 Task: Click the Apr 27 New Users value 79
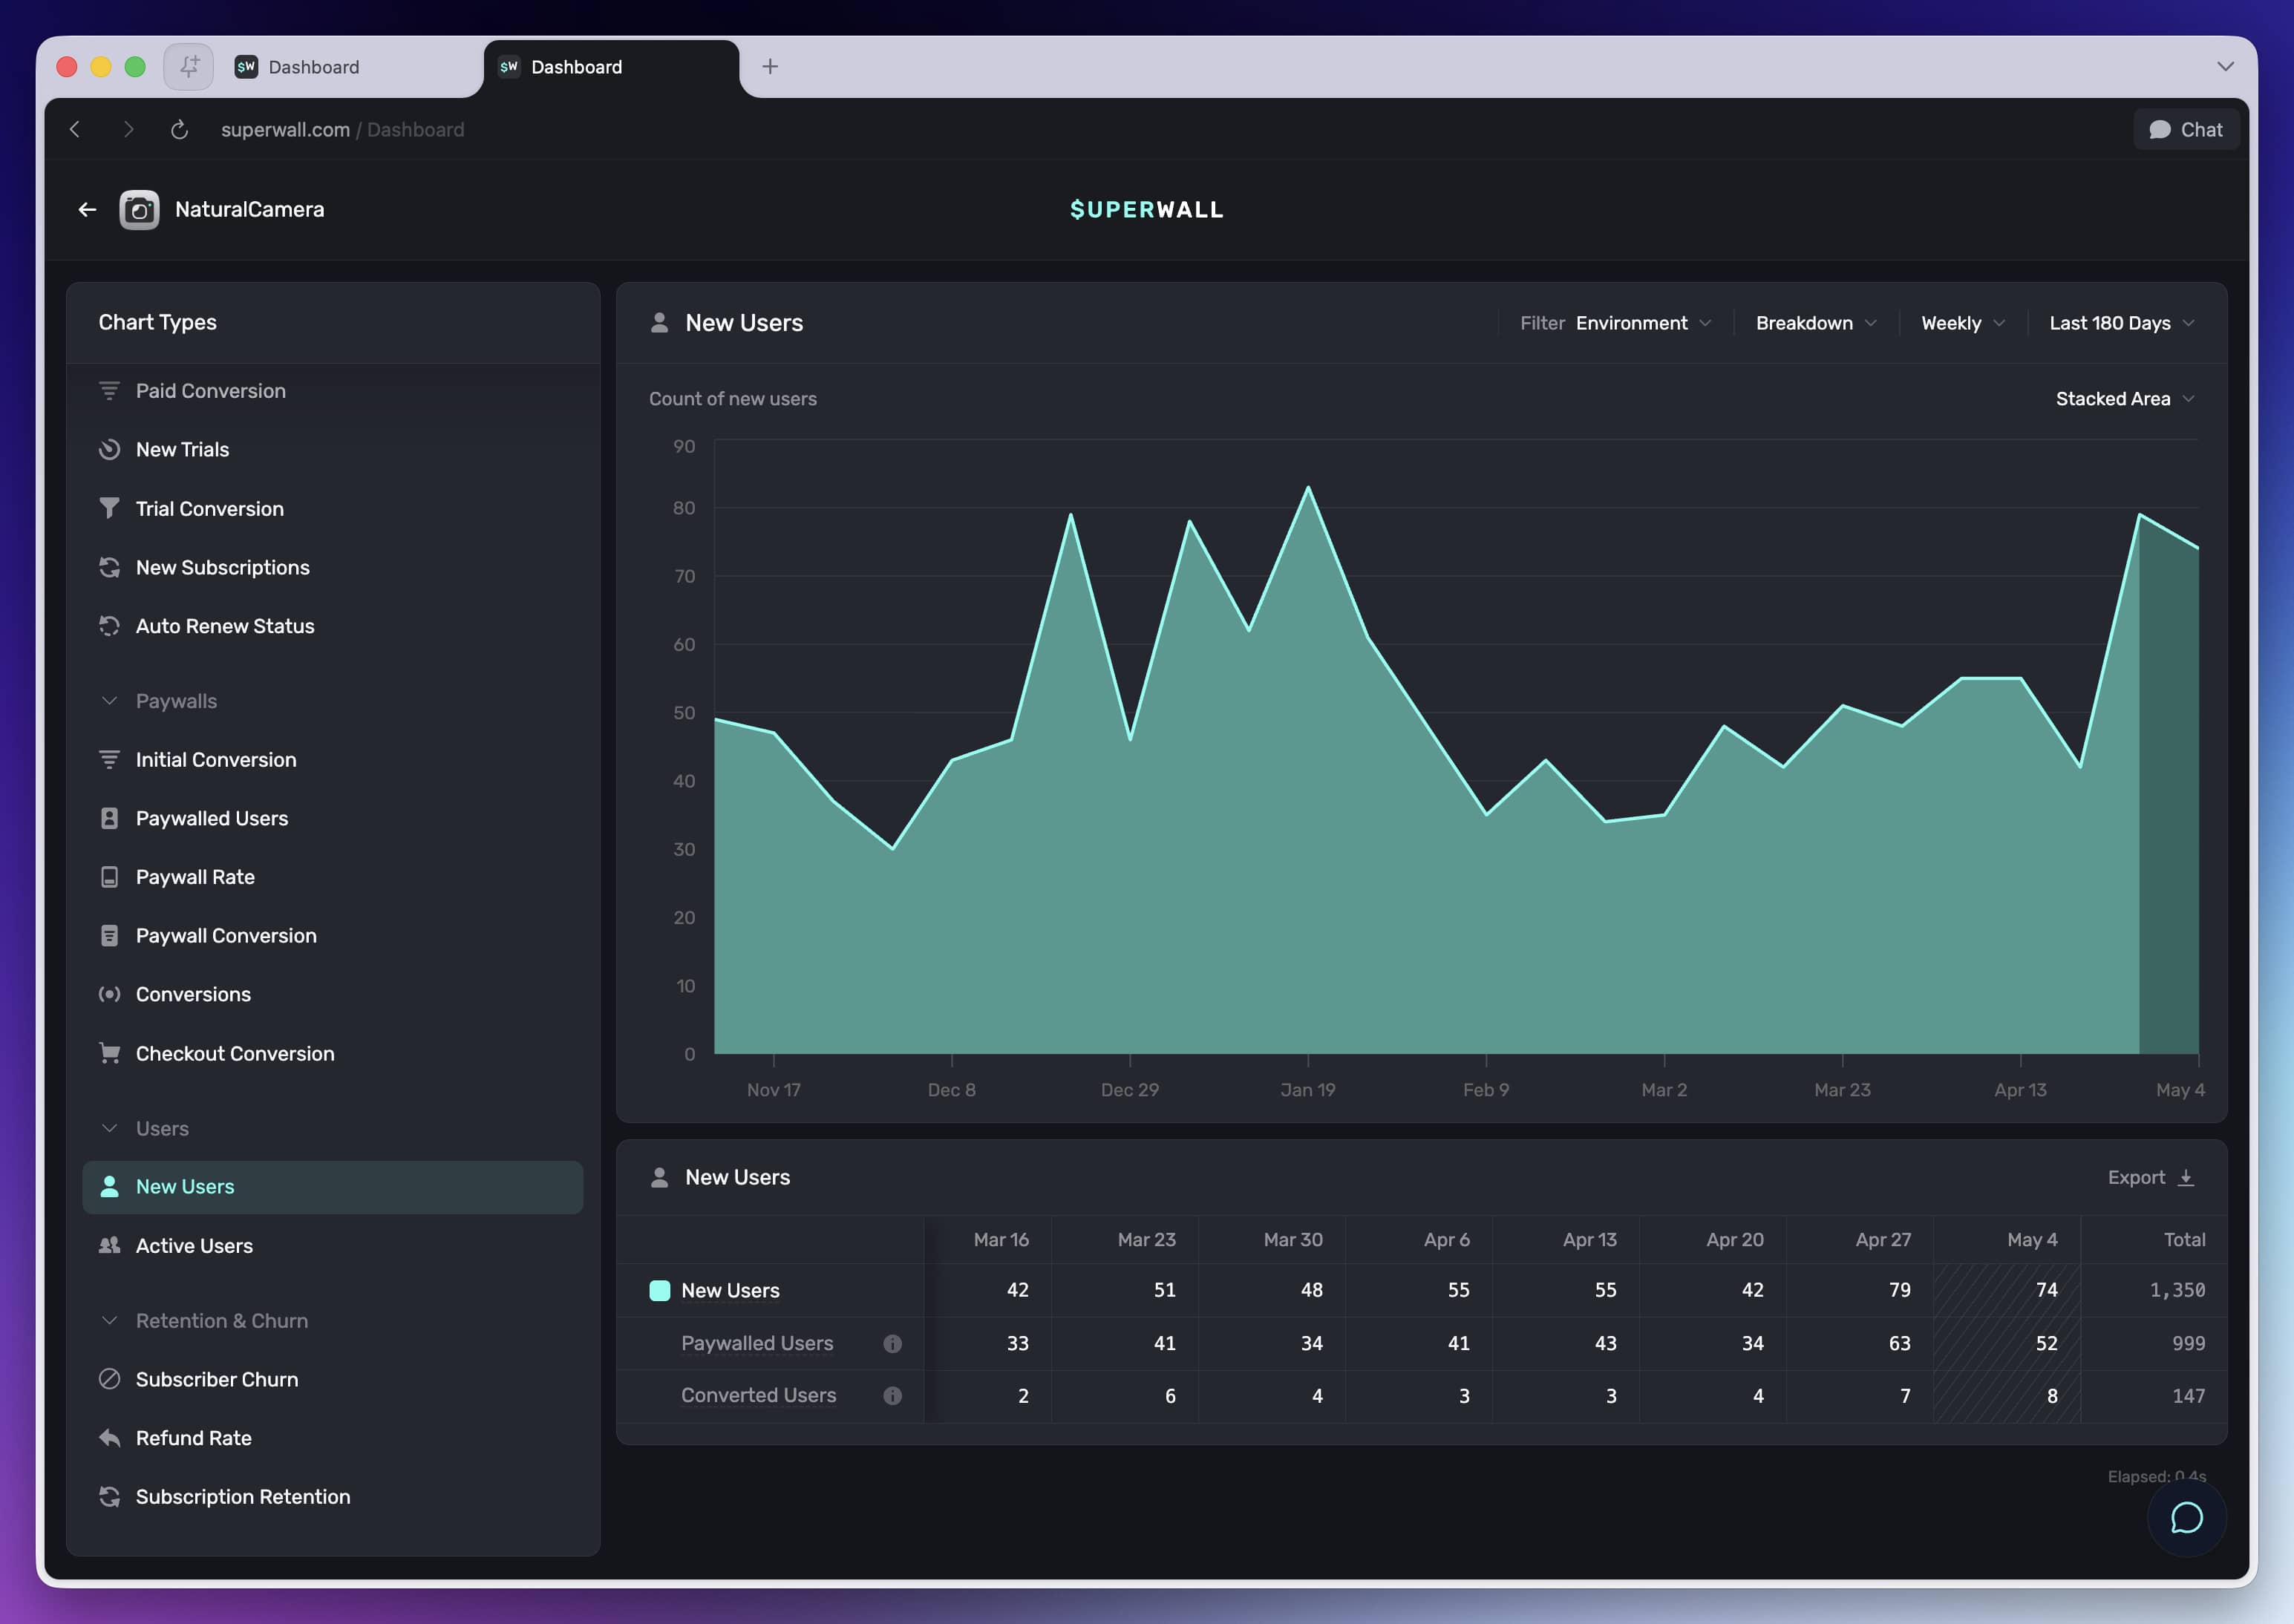[x=1899, y=1291]
